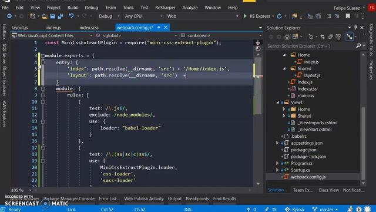Toggle Show All Files in Solution Explorer

click(338, 37)
